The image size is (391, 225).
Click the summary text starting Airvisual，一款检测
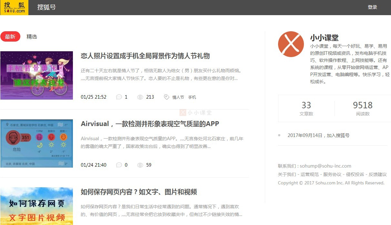coord(162,142)
